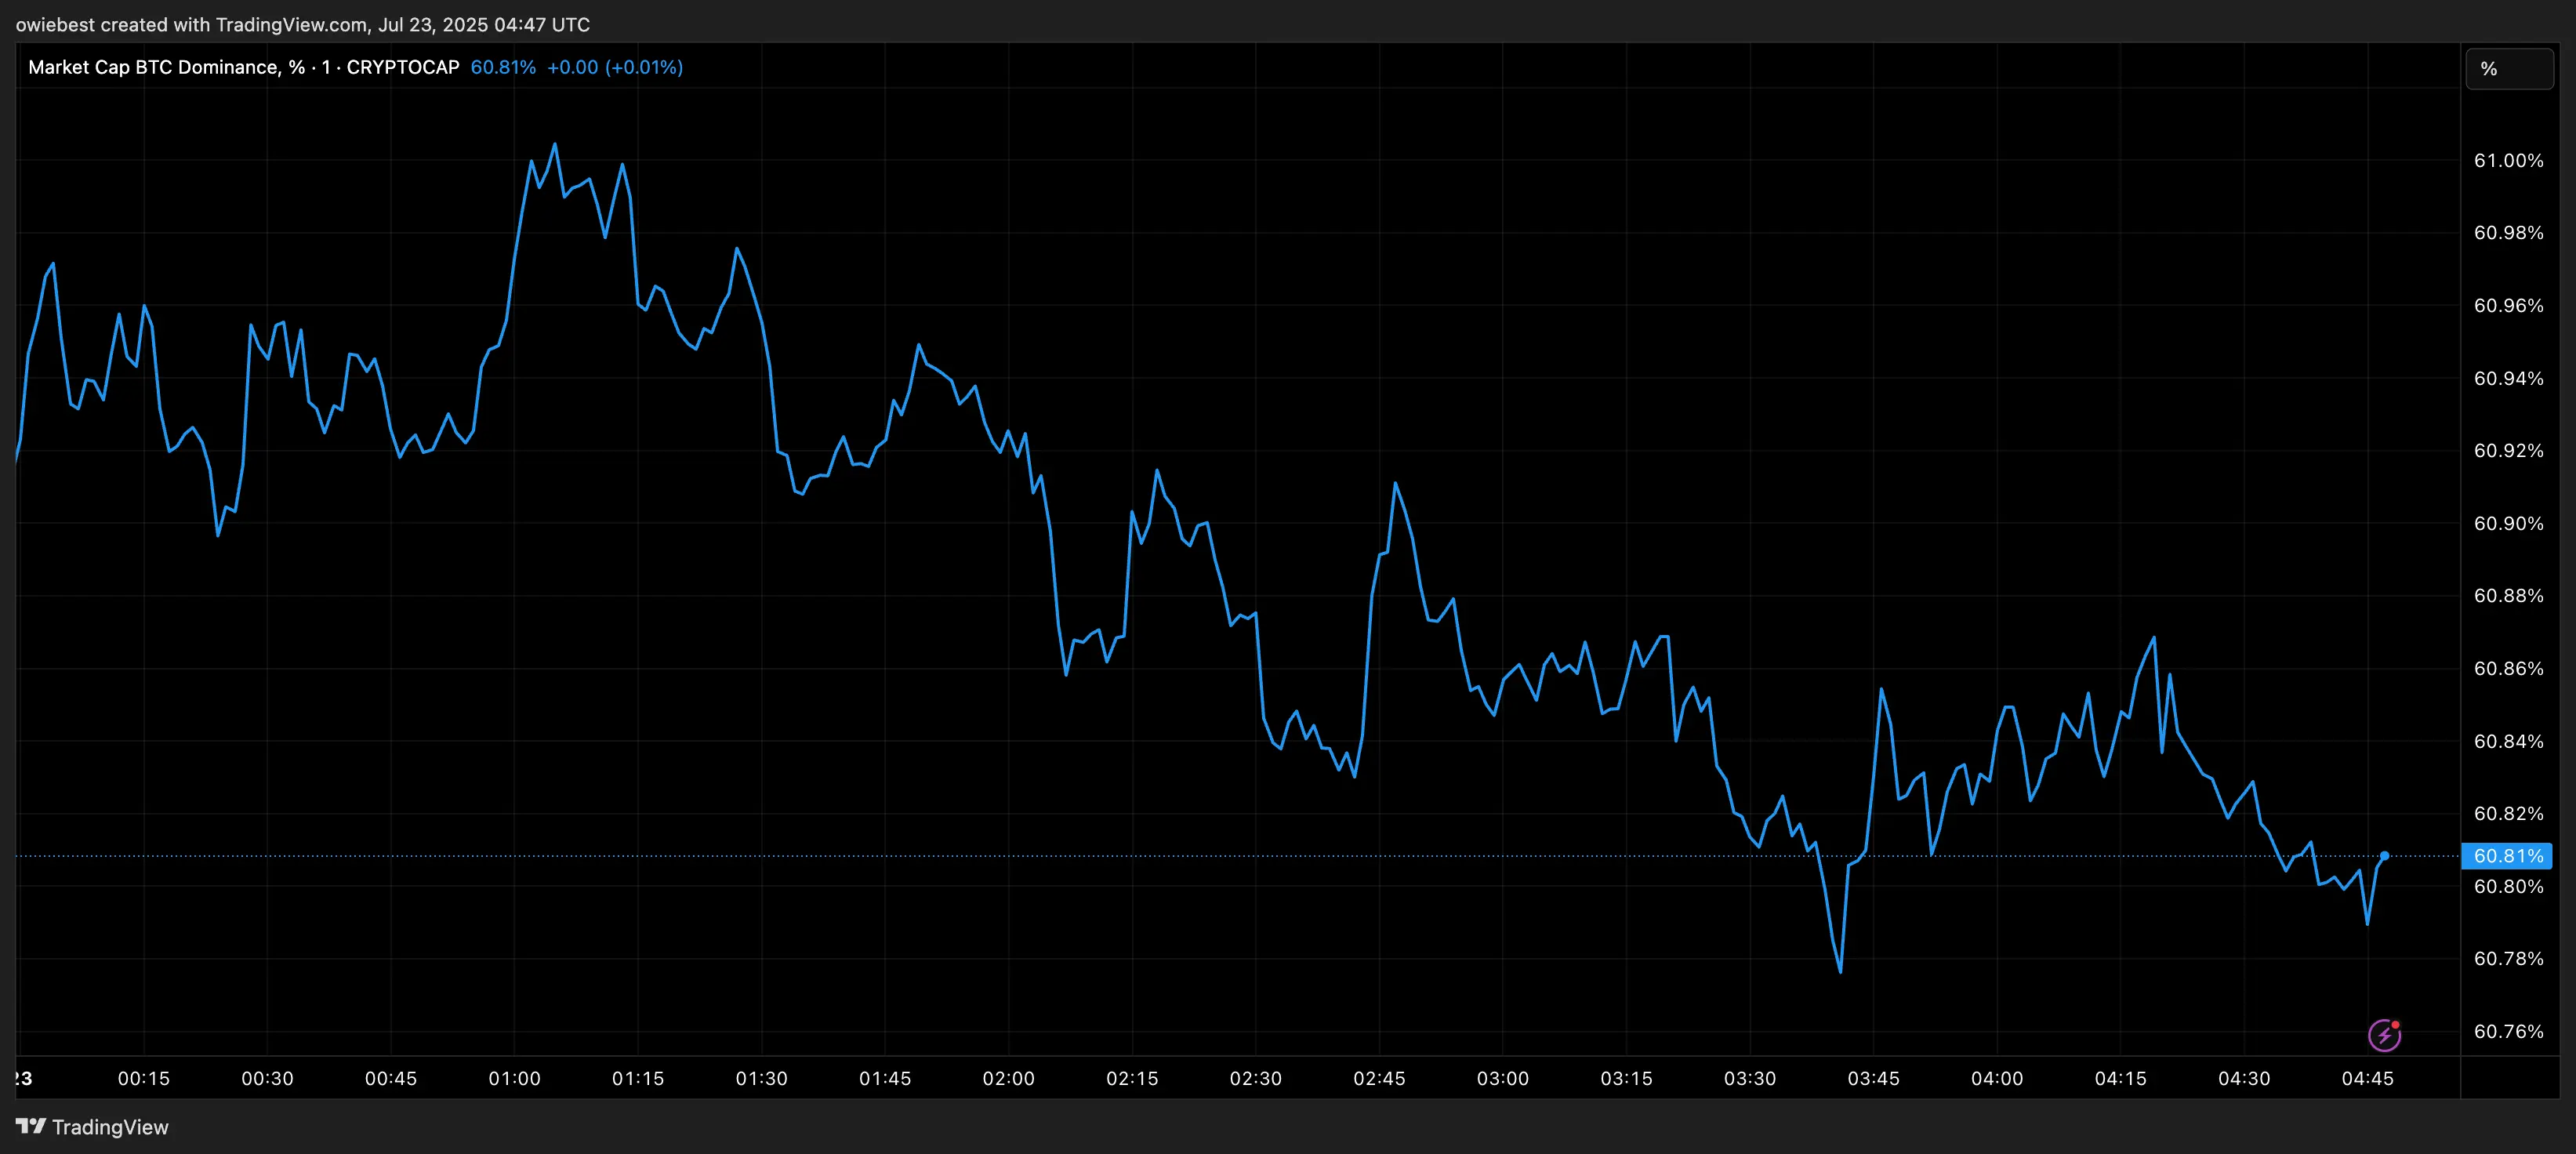Viewport: 2576px width, 1154px height.
Task: Click the 60.88% price axis label
Action: click(x=2508, y=596)
